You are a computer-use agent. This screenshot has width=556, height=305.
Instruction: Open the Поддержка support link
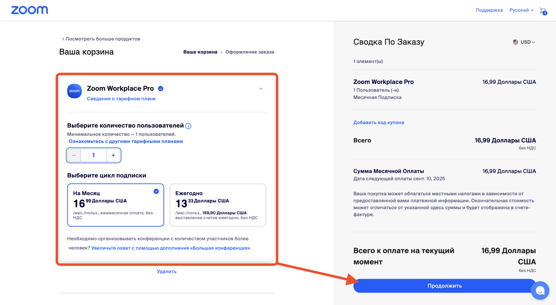(x=489, y=10)
